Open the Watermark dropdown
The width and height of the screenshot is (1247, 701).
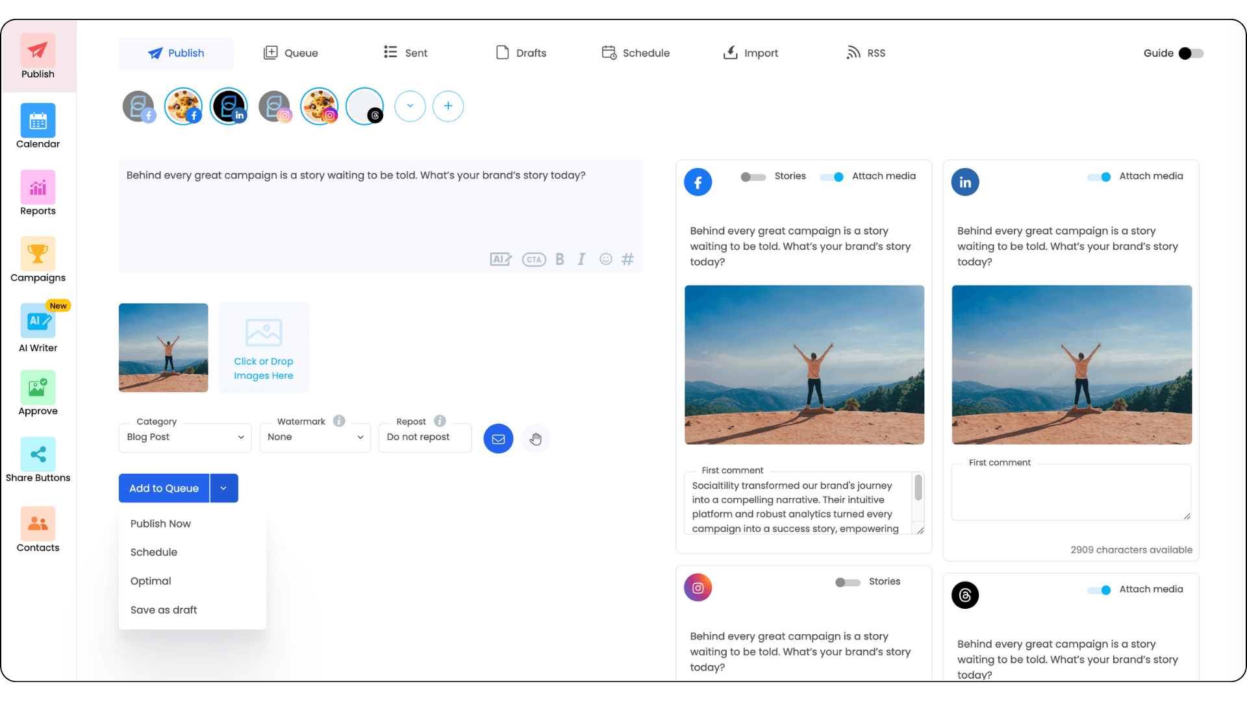(x=314, y=437)
